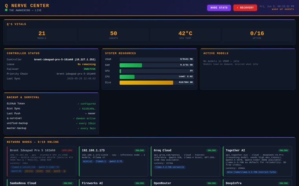Click the green live status dot
This screenshot has width=299, height=186.
coord(6,10)
